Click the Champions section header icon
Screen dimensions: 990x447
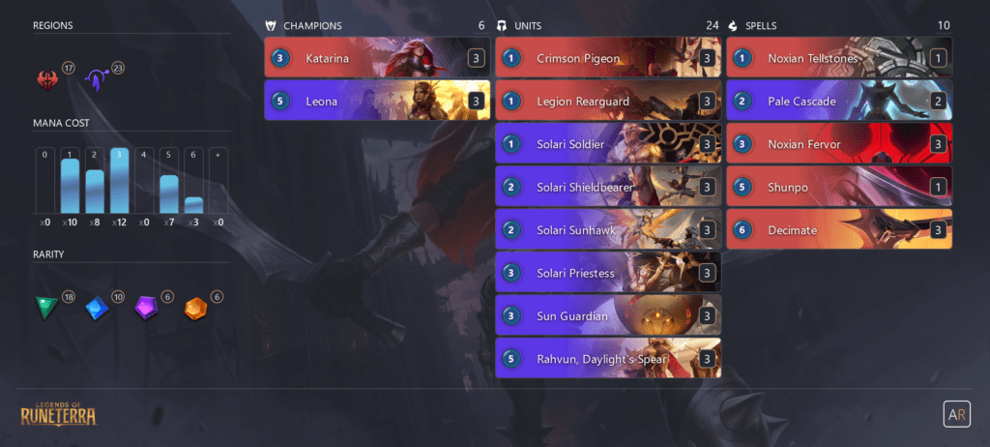271,26
